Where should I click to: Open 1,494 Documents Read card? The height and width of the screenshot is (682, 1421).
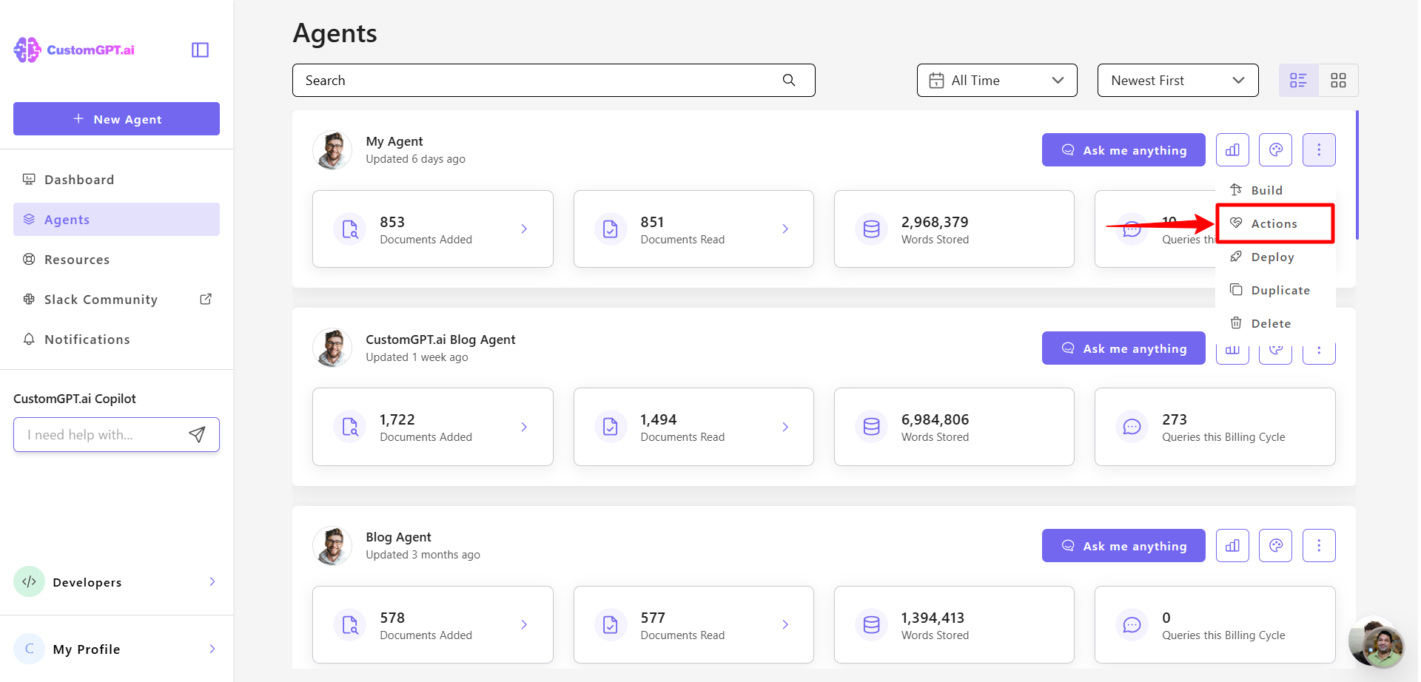pyautogui.click(x=693, y=427)
